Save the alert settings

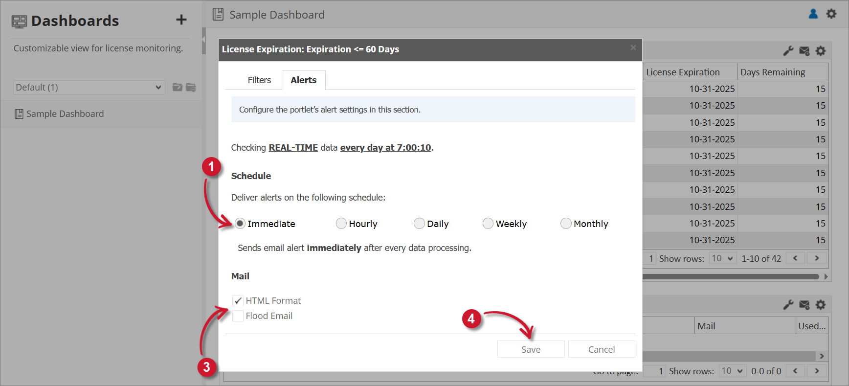[531, 349]
